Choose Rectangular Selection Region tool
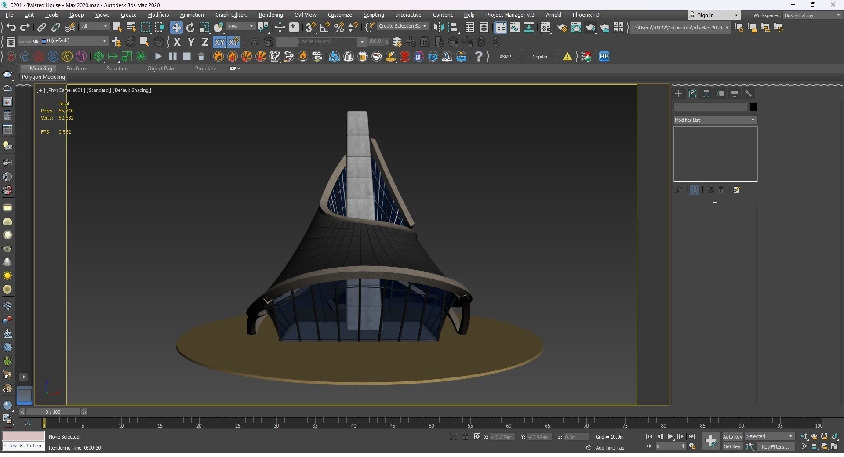Image resolution: width=844 pixels, height=457 pixels. point(145,28)
